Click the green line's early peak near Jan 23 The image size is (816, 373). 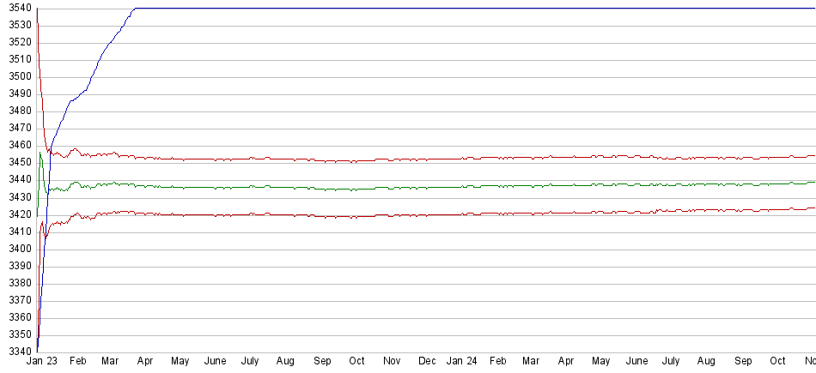[40, 154]
